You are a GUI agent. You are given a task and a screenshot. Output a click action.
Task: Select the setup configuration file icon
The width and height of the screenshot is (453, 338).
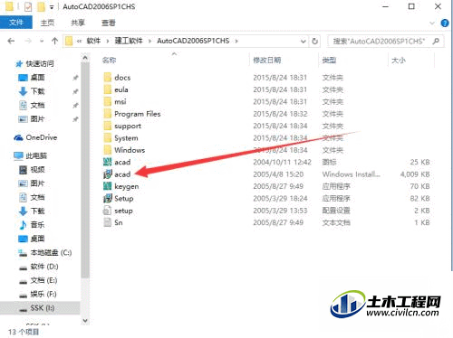pos(108,211)
